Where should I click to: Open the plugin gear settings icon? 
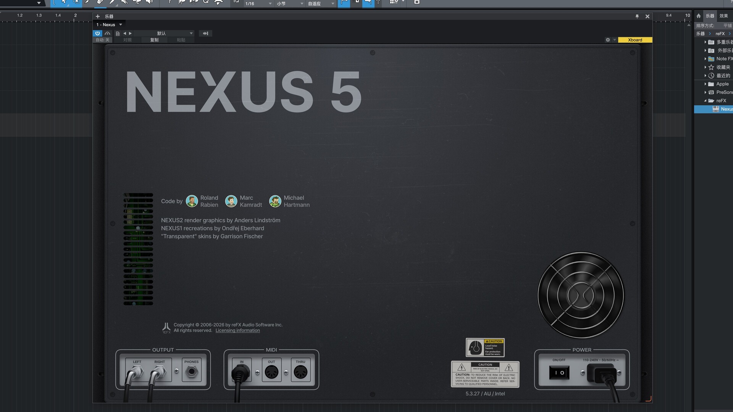tap(608, 40)
